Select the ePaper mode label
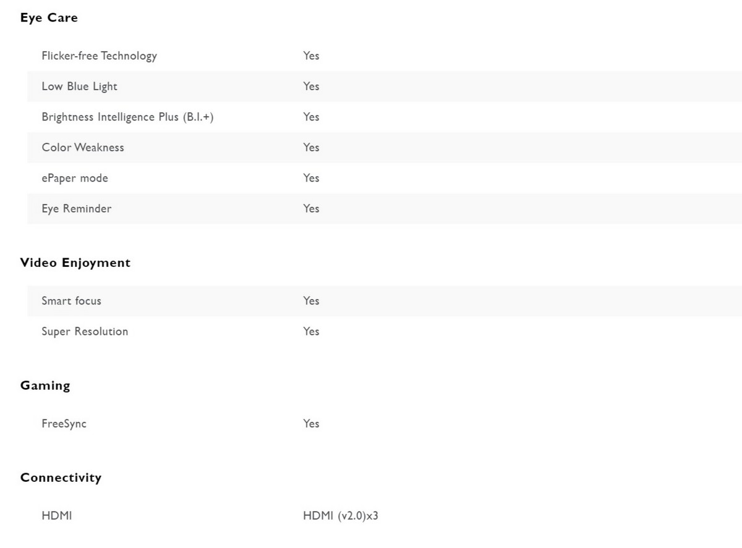The width and height of the screenshot is (742, 548). click(x=75, y=178)
